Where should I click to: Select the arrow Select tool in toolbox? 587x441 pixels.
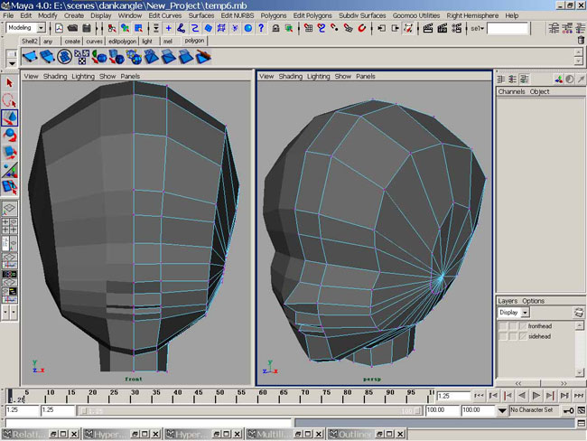coord(10,82)
